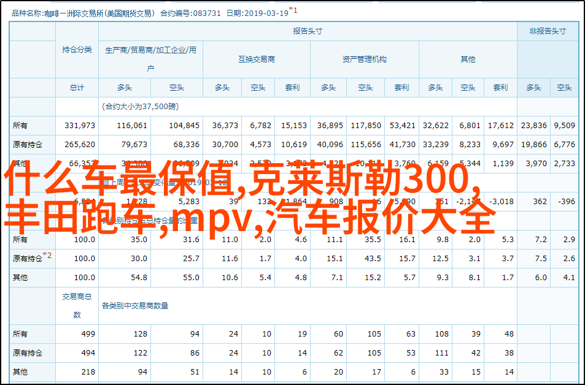The width and height of the screenshot is (585, 385).
Task: Select cell 32,622
Action: [x=436, y=126]
